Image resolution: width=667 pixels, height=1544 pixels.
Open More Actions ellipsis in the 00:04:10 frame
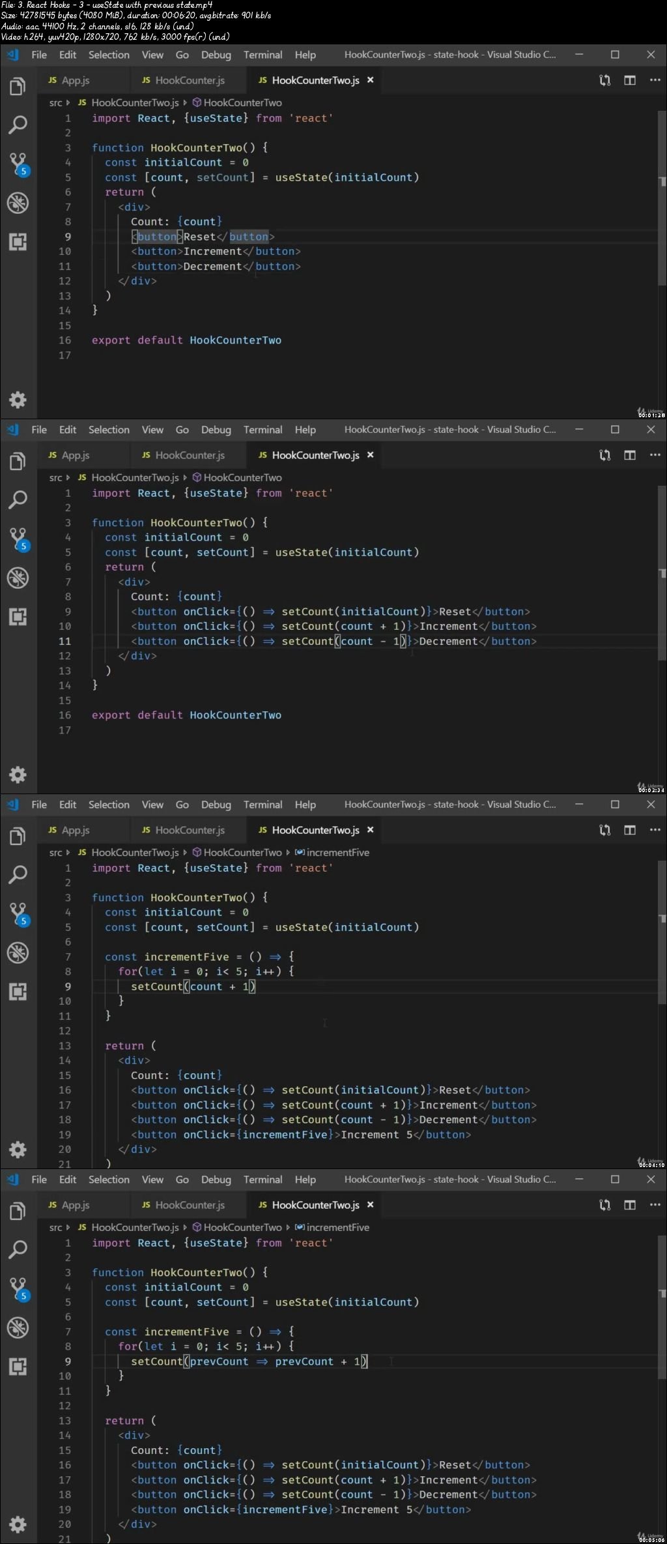pyautogui.click(x=655, y=830)
